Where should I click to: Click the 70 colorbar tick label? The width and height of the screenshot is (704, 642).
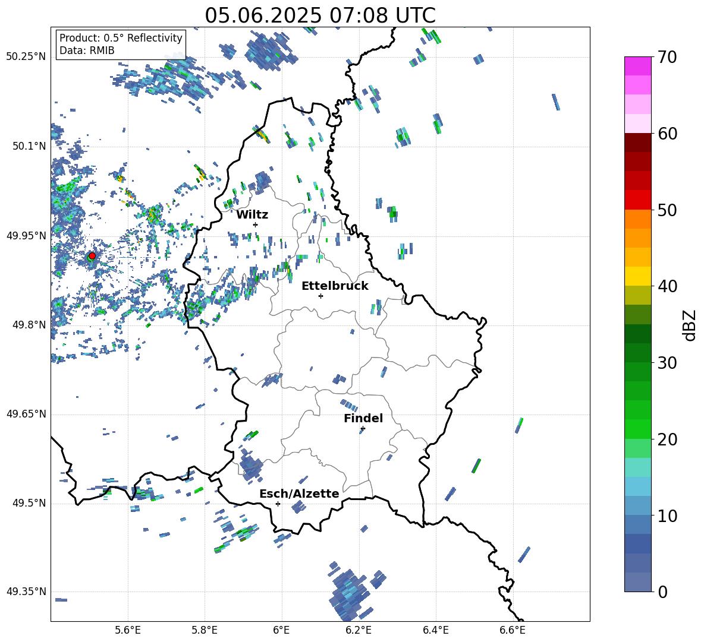tap(667, 57)
